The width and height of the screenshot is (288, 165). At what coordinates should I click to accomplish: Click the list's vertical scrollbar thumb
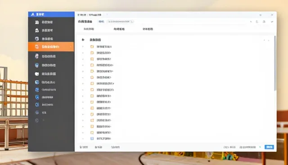point(275,63)
